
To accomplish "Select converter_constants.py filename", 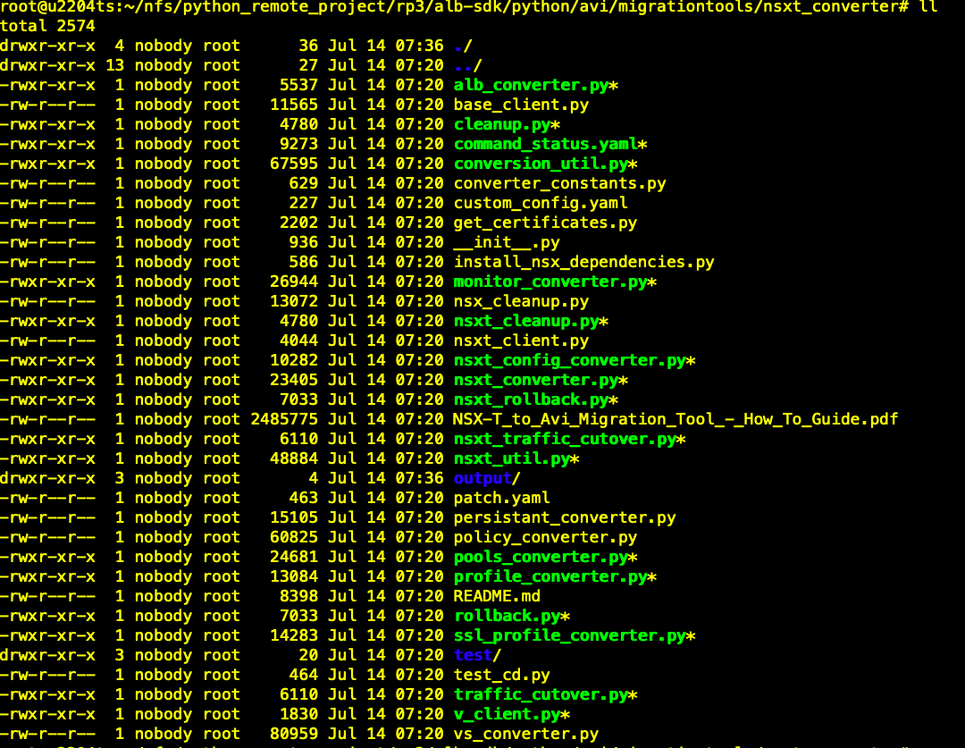I will (559, 183).
